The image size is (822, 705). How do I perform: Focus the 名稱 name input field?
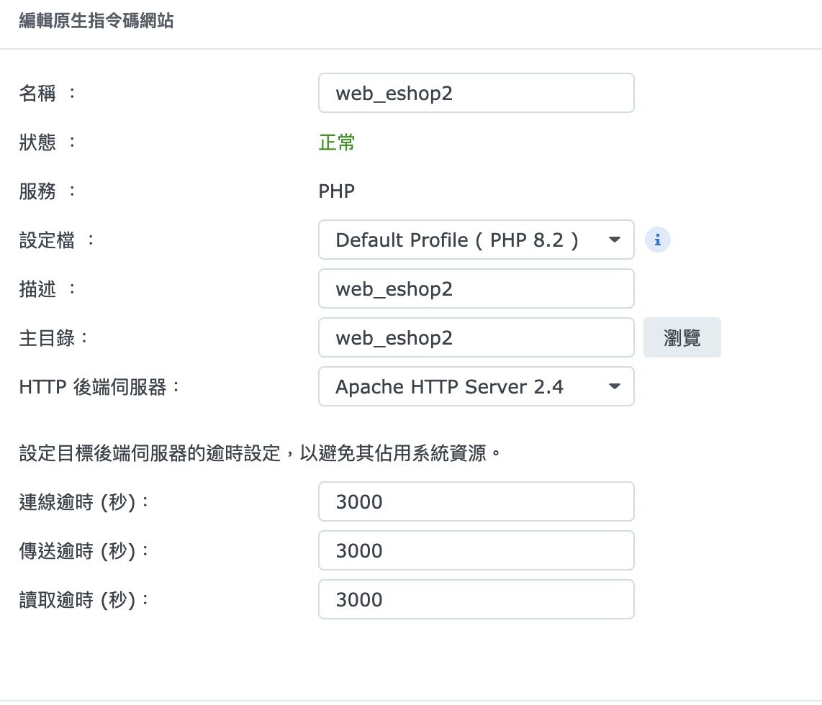[476, 94]
